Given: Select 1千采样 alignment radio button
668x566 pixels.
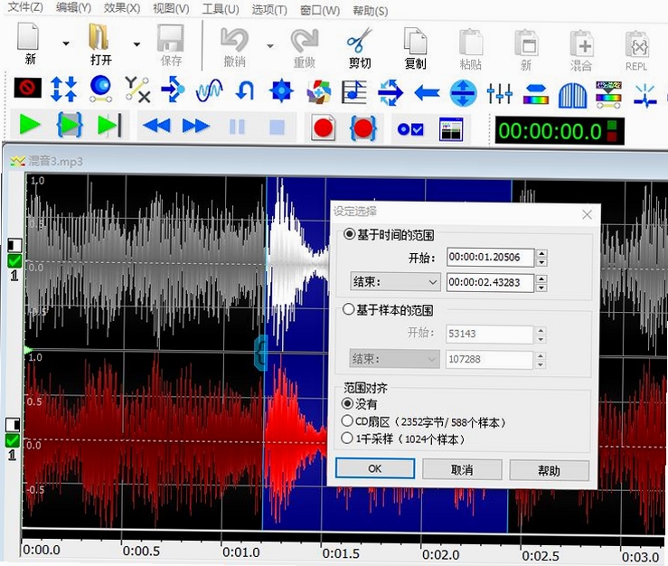Looking at the screenshot, I should point(347,439).
